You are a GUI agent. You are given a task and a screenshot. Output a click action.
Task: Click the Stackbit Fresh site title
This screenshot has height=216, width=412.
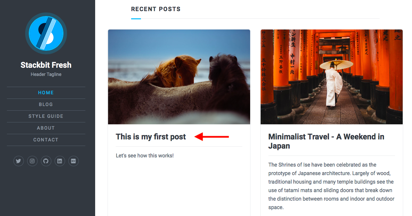click(x=46, y=65)
